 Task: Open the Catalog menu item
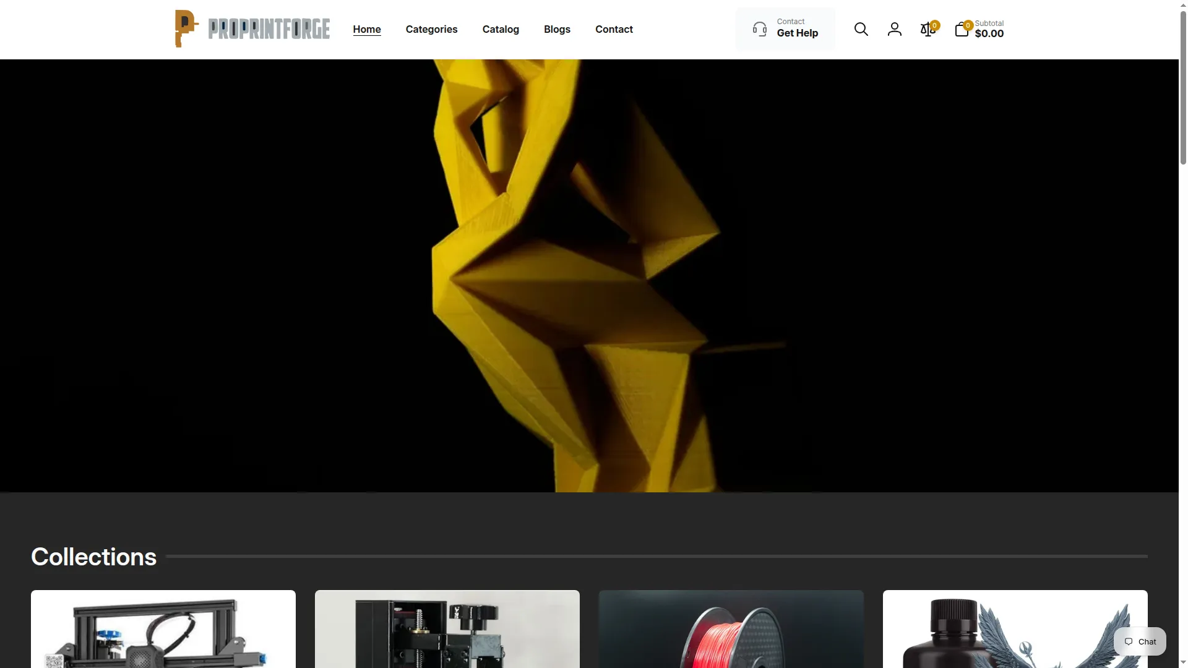coord(501,29)
